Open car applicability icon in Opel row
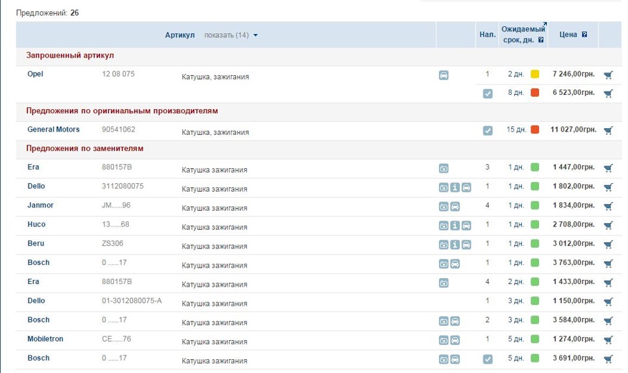 pos(444,75)
